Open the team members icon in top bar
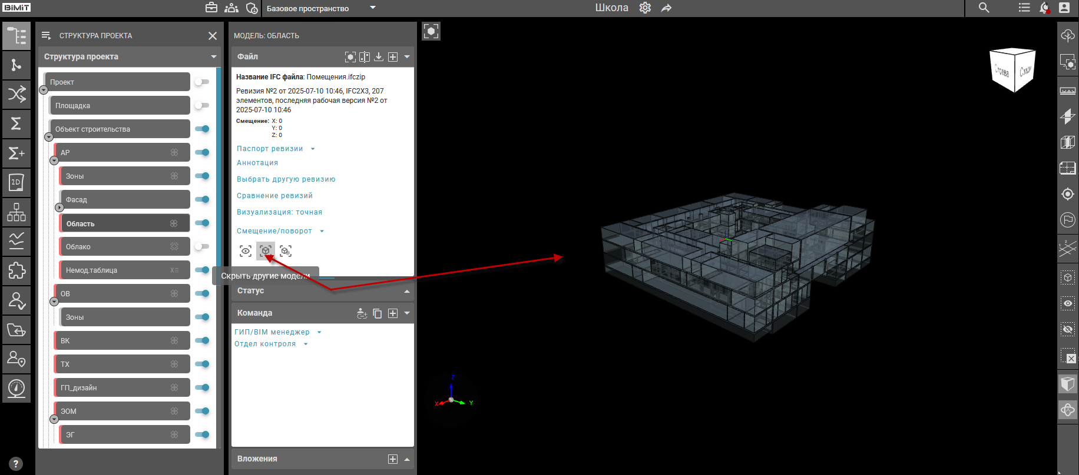Screen dimensions: 1079x475 (x=231, y=8)
